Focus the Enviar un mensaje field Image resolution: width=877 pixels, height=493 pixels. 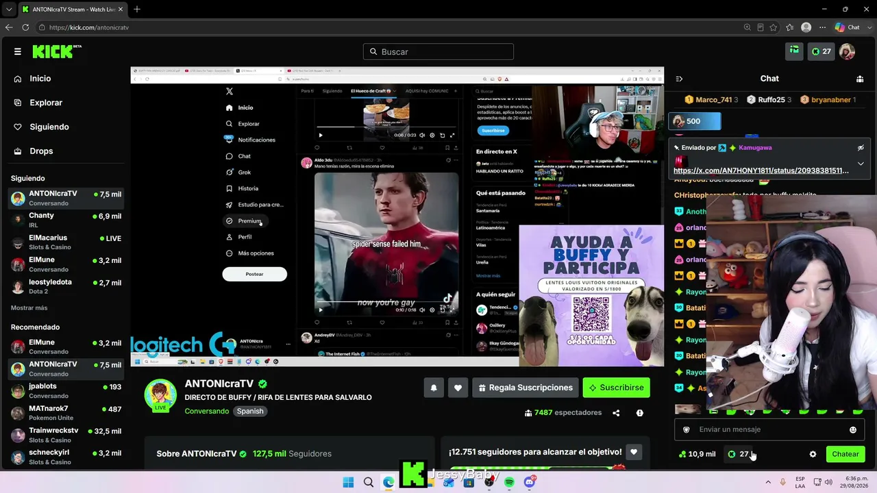point(770,430)
